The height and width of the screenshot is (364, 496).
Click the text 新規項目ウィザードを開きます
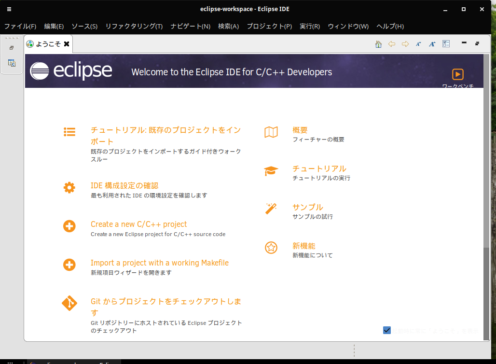click(131, 273)
